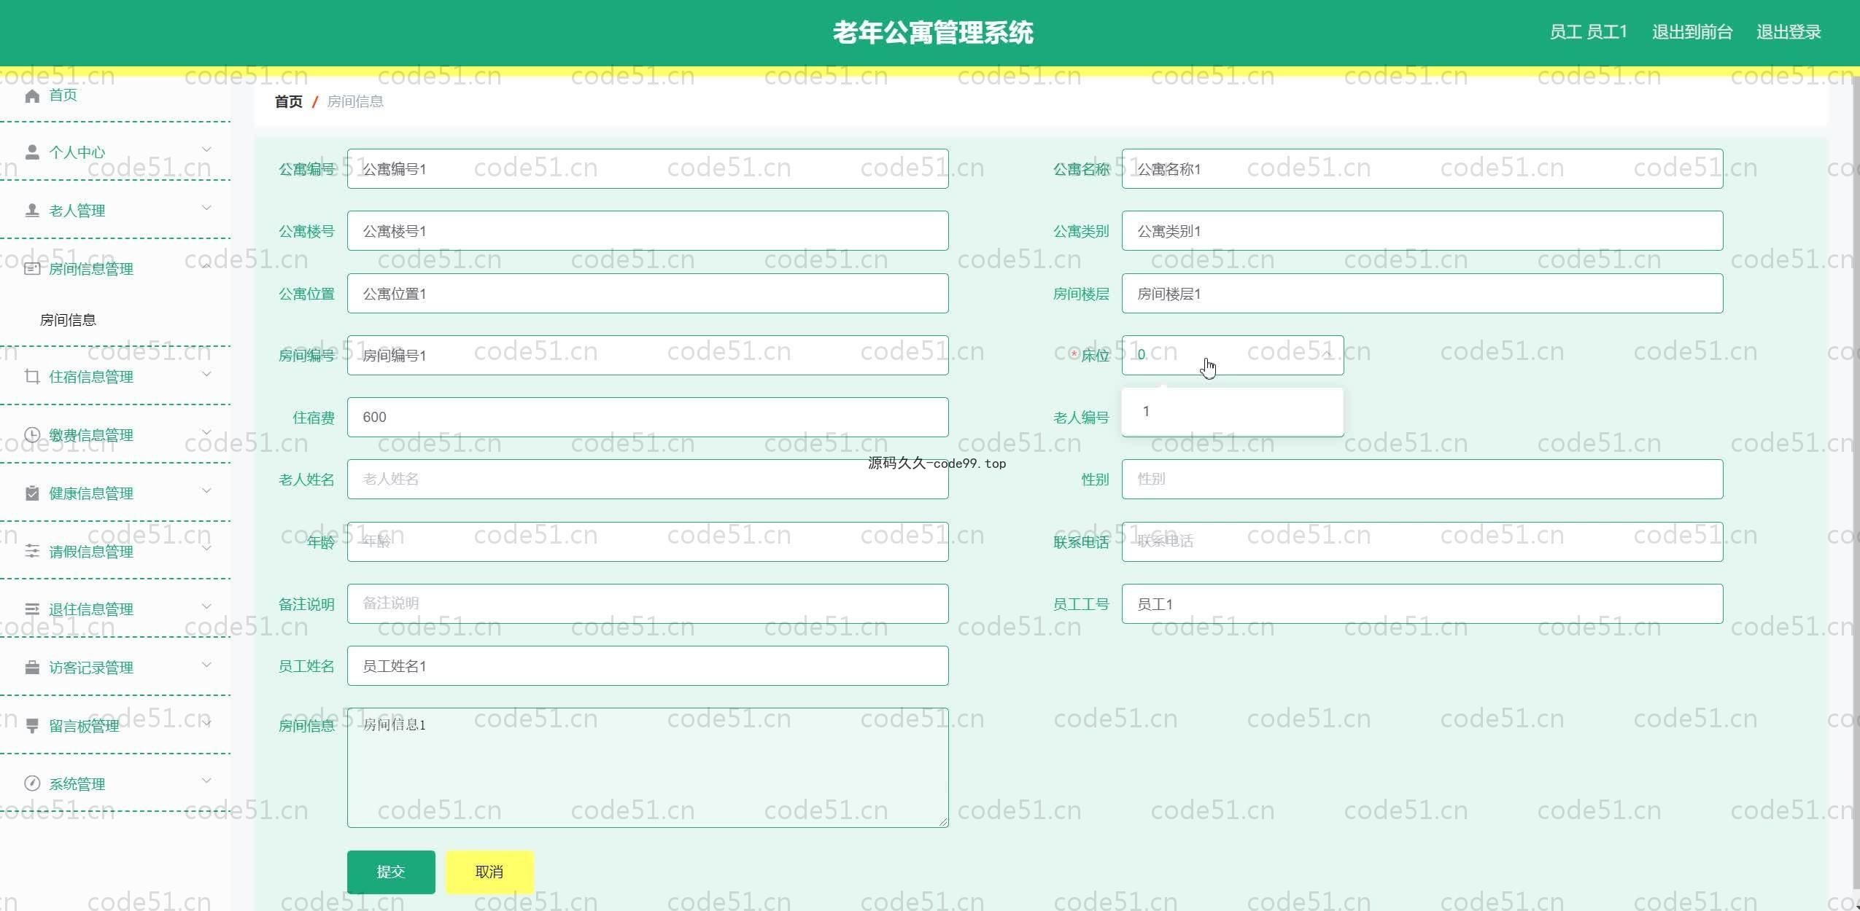Expand the 系统管理 chevron
The height and width of the screenshot is (911, 1860).
(206, 781)
